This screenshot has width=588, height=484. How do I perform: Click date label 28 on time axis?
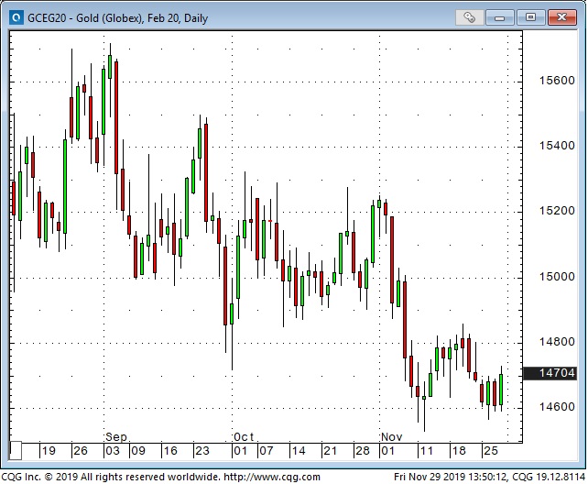pos(363,451)
